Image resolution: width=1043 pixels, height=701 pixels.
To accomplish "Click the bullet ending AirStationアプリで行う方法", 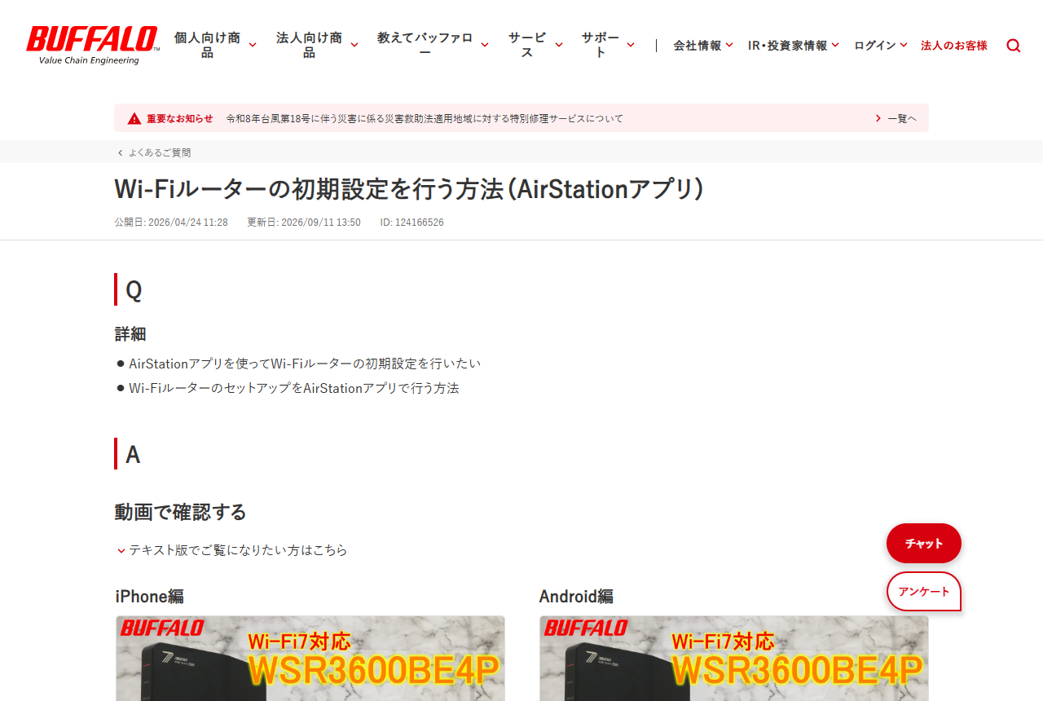I will pos(294,388).
